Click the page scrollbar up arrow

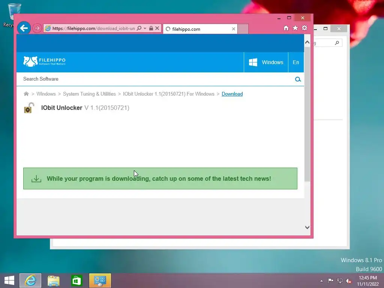coord(307,42)
